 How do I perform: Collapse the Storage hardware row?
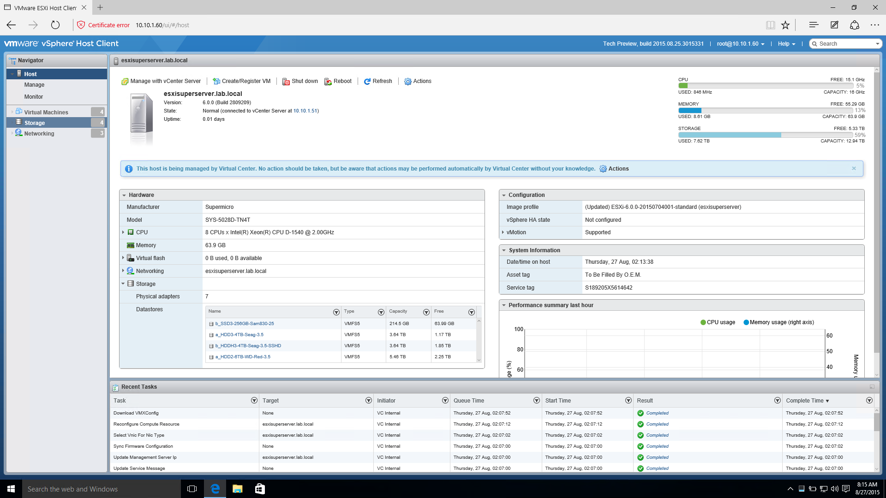pos(123,284)
